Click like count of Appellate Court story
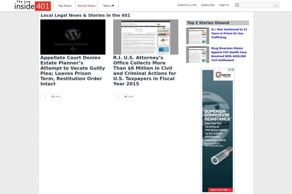Viewport: 292px width, 194px height. pyautogui.click(x=45, y=97)
